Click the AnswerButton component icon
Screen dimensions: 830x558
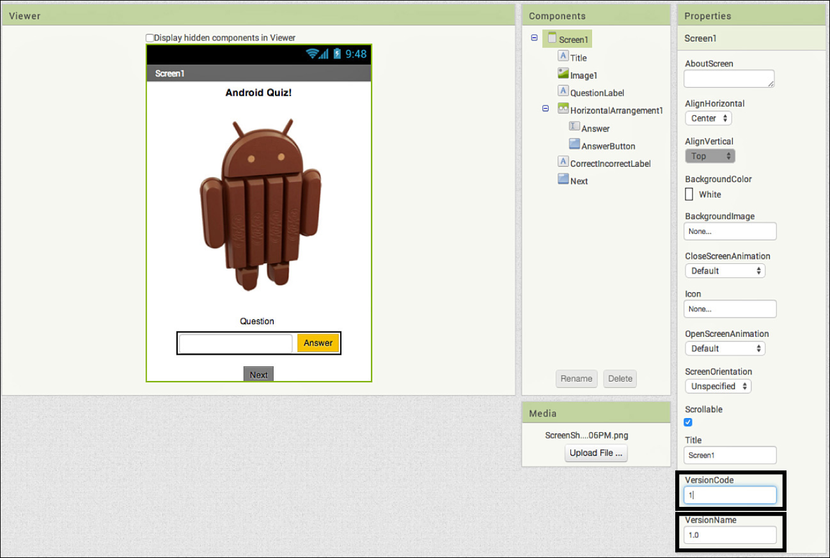574,144
